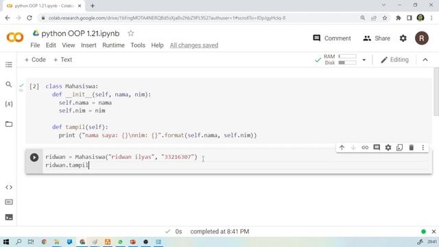This screenshot has width=439, height=247.
Task: Open Chrome menu three dots
Action: pos(431,18)
